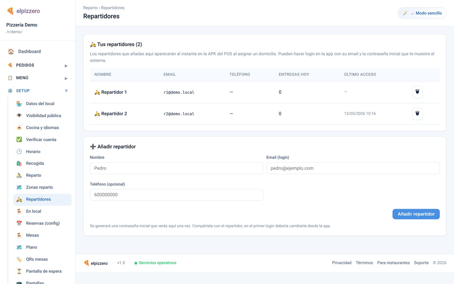Click the Pizzería Demo restaurant name
The height and width of the screenshot is (284, 454).
click(22, 25)
